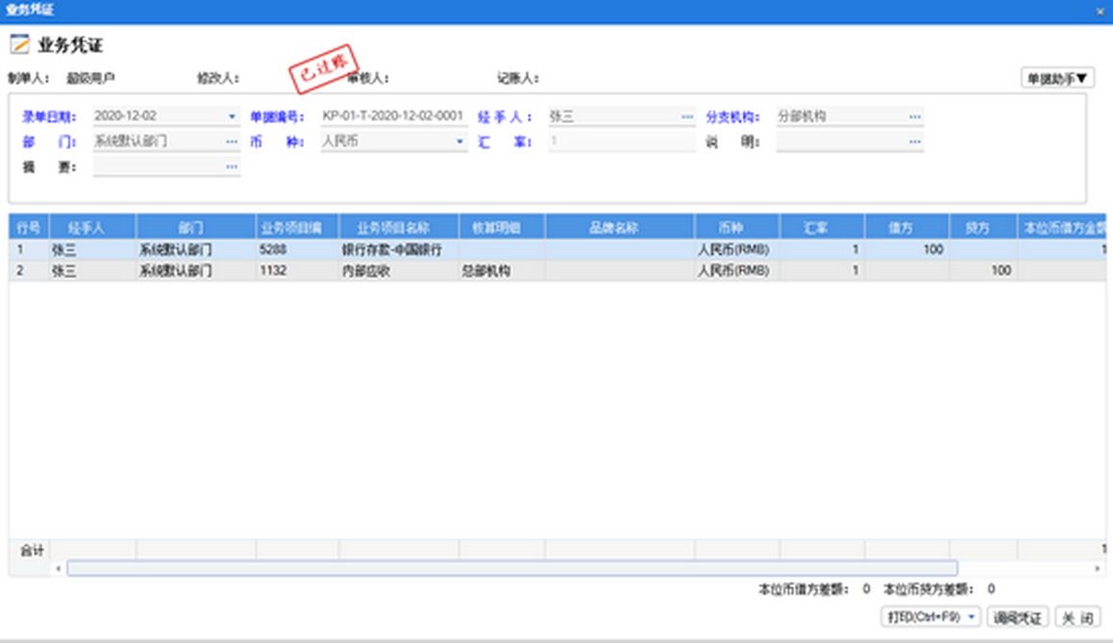The width and height of the screenshot is (1113, 643).
Task: Expand the 币种 currency dropdown
Action: coord(459,141)
